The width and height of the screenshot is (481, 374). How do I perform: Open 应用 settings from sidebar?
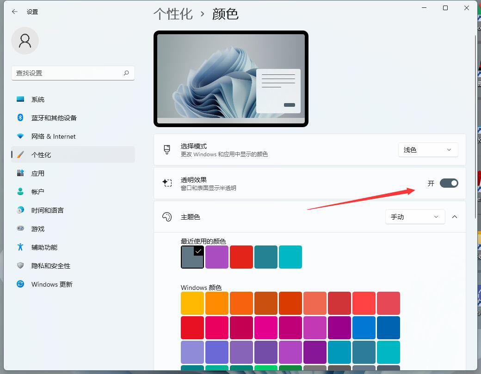tap(38, 173)
